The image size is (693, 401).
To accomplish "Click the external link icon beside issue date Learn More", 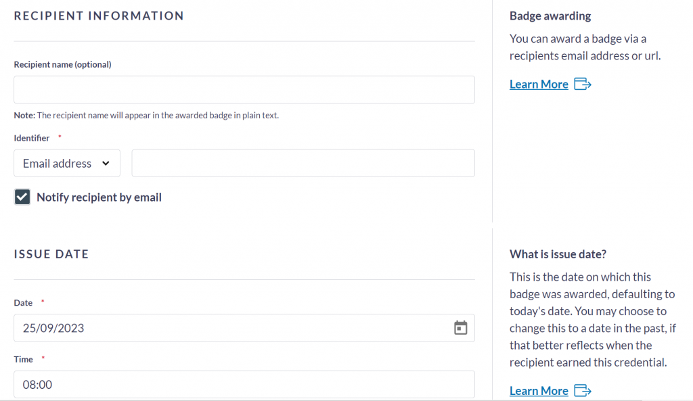I will point(583,390).
